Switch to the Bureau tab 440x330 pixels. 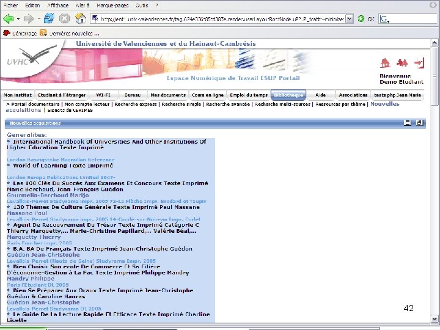[133, 95]
